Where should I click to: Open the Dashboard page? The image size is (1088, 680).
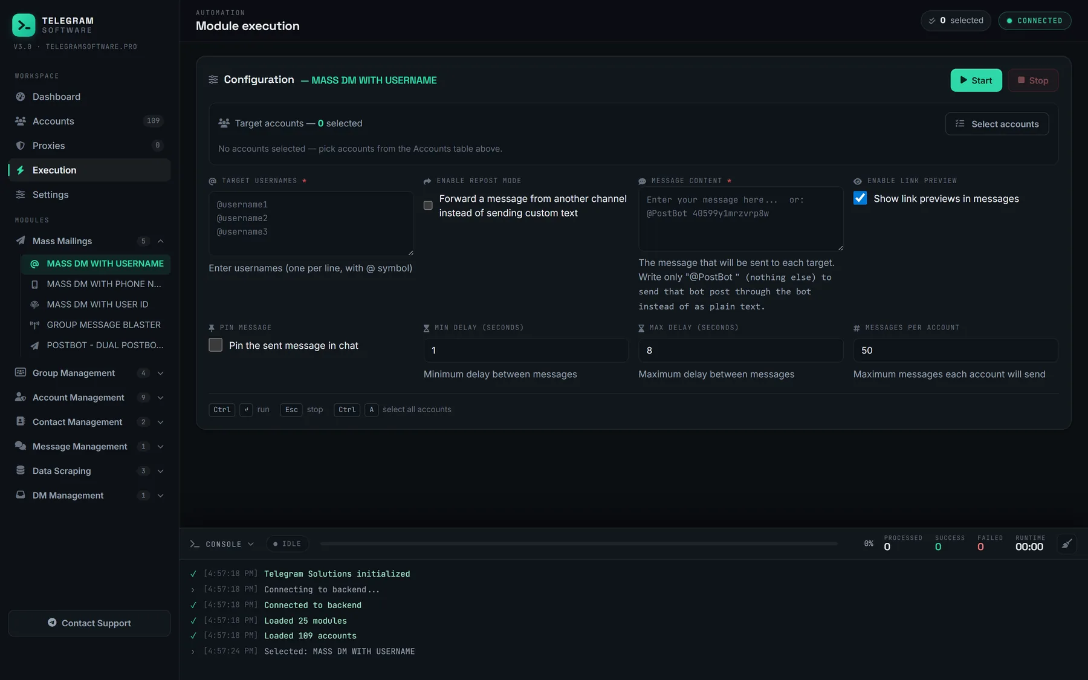pos(89,97)
